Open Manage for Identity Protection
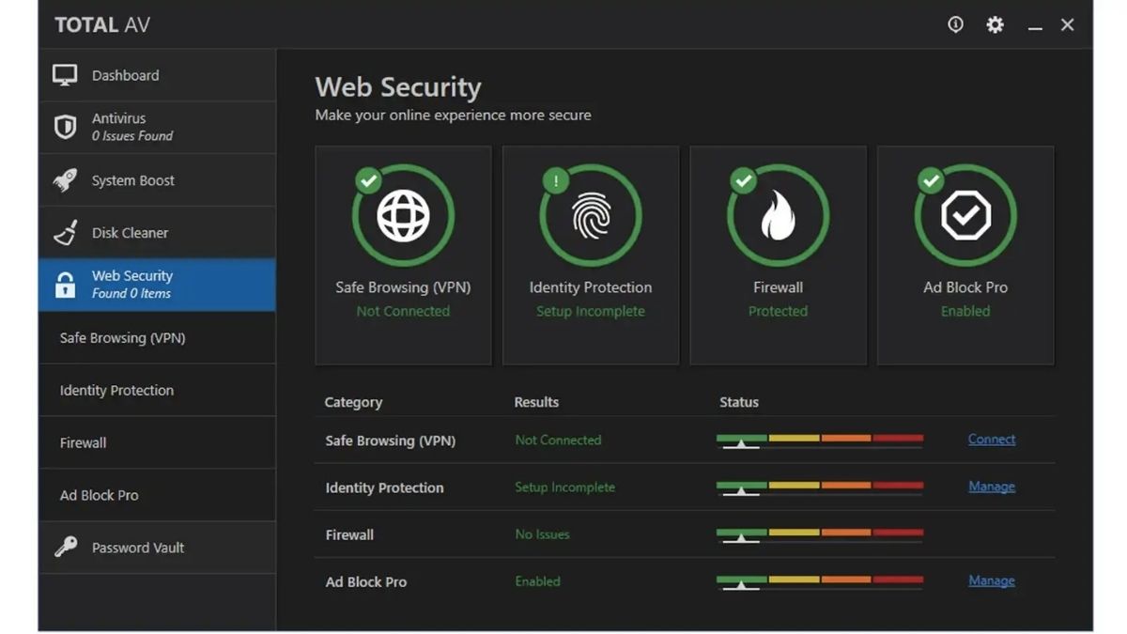Viewport: 1127px width, 634px height. (x=992, y=486)
